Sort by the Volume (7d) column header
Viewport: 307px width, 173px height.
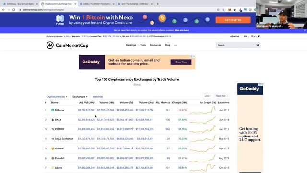point(127,102)
